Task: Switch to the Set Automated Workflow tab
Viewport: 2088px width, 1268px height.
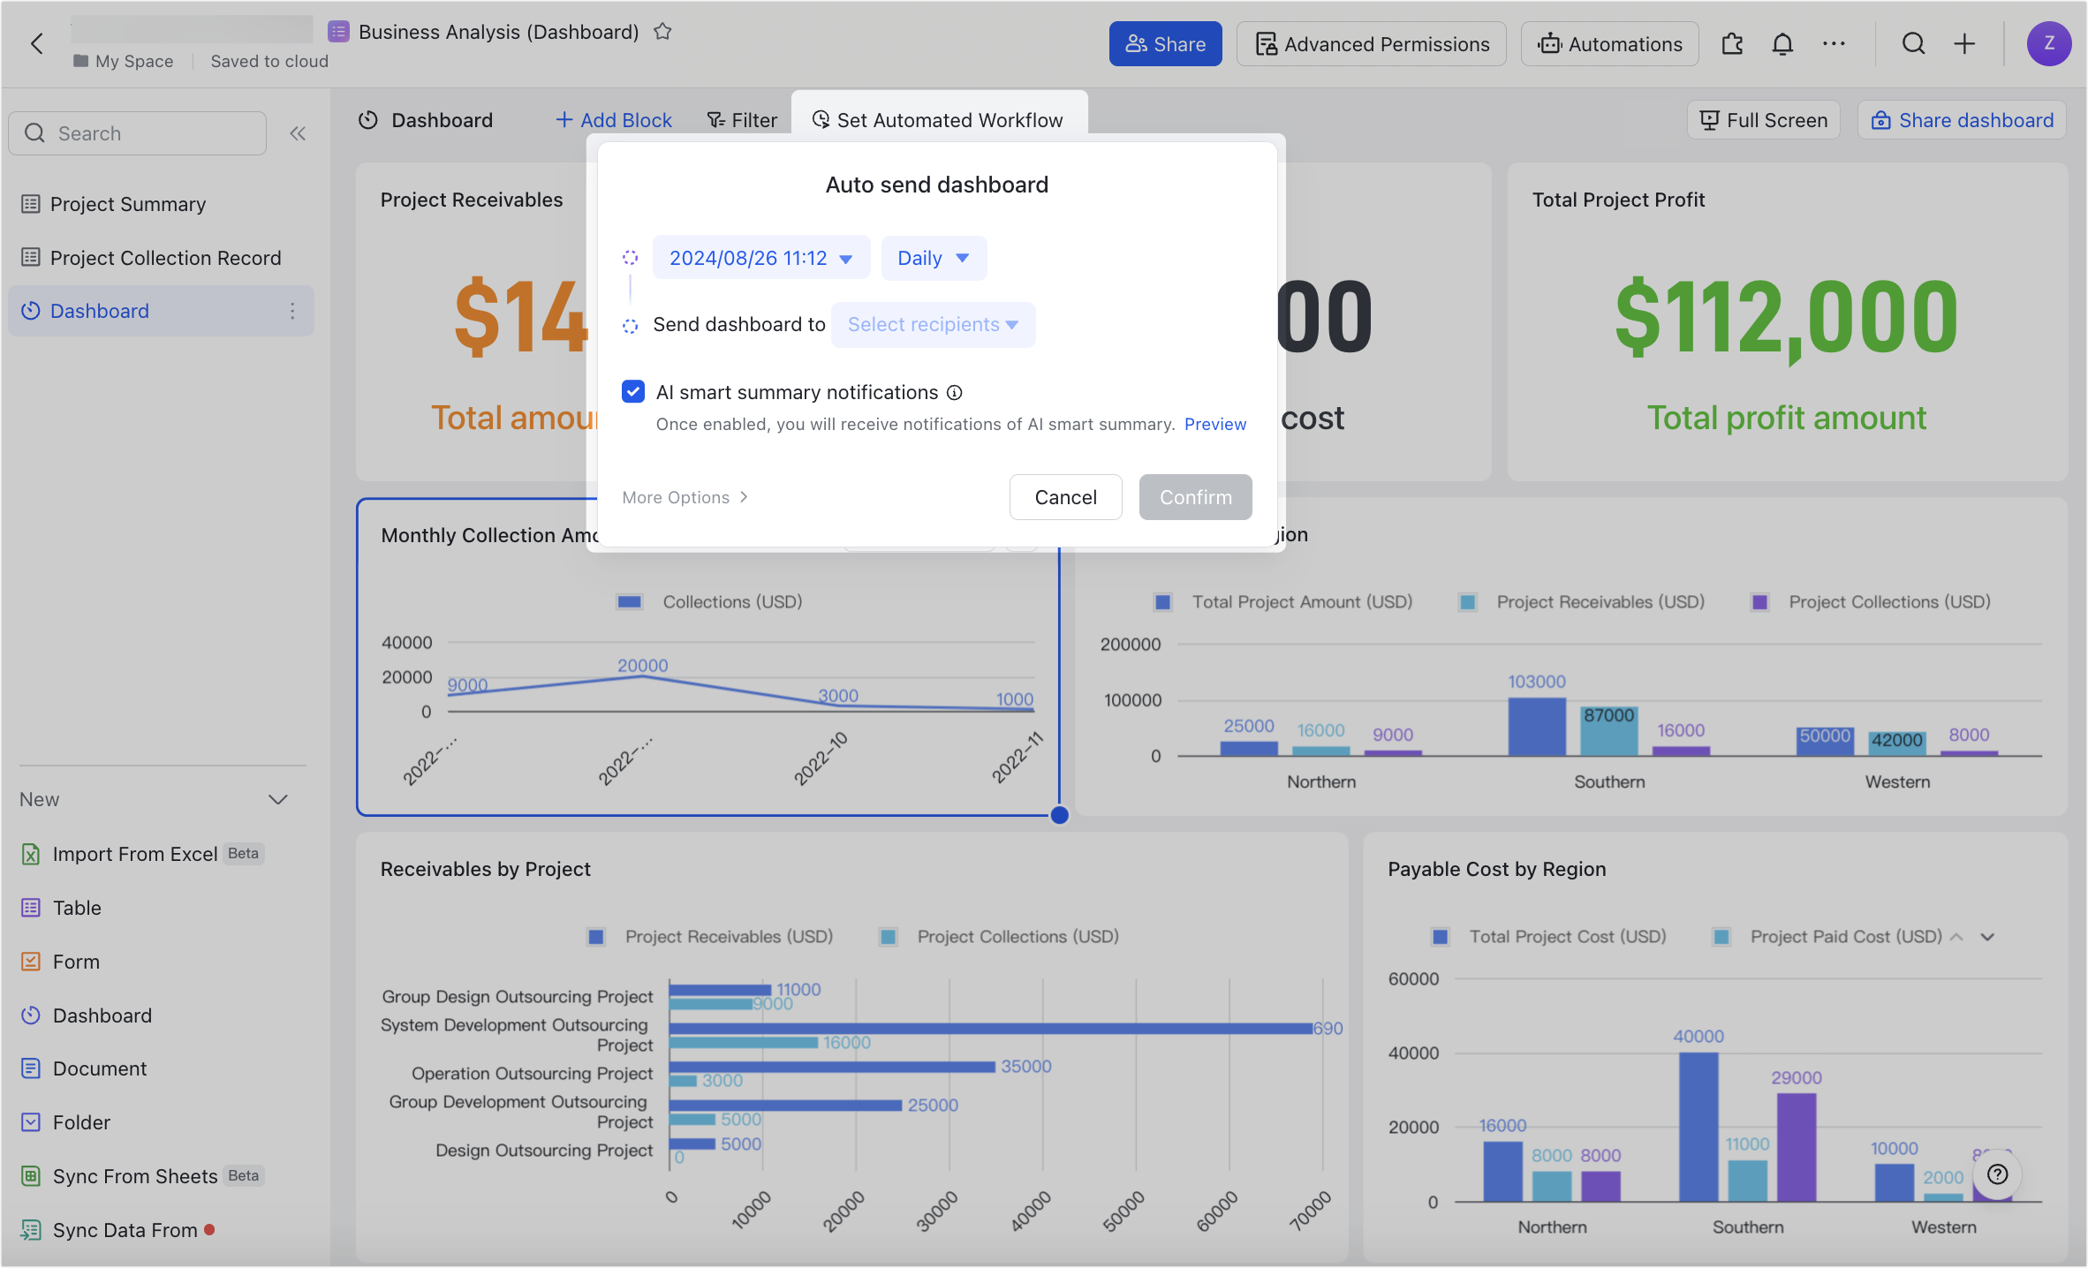Action: (x=939, y=120)
